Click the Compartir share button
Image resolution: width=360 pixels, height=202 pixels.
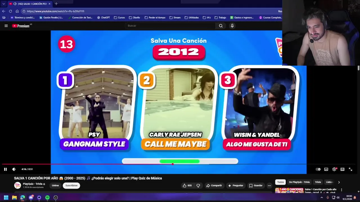click(x=214, y=185)
